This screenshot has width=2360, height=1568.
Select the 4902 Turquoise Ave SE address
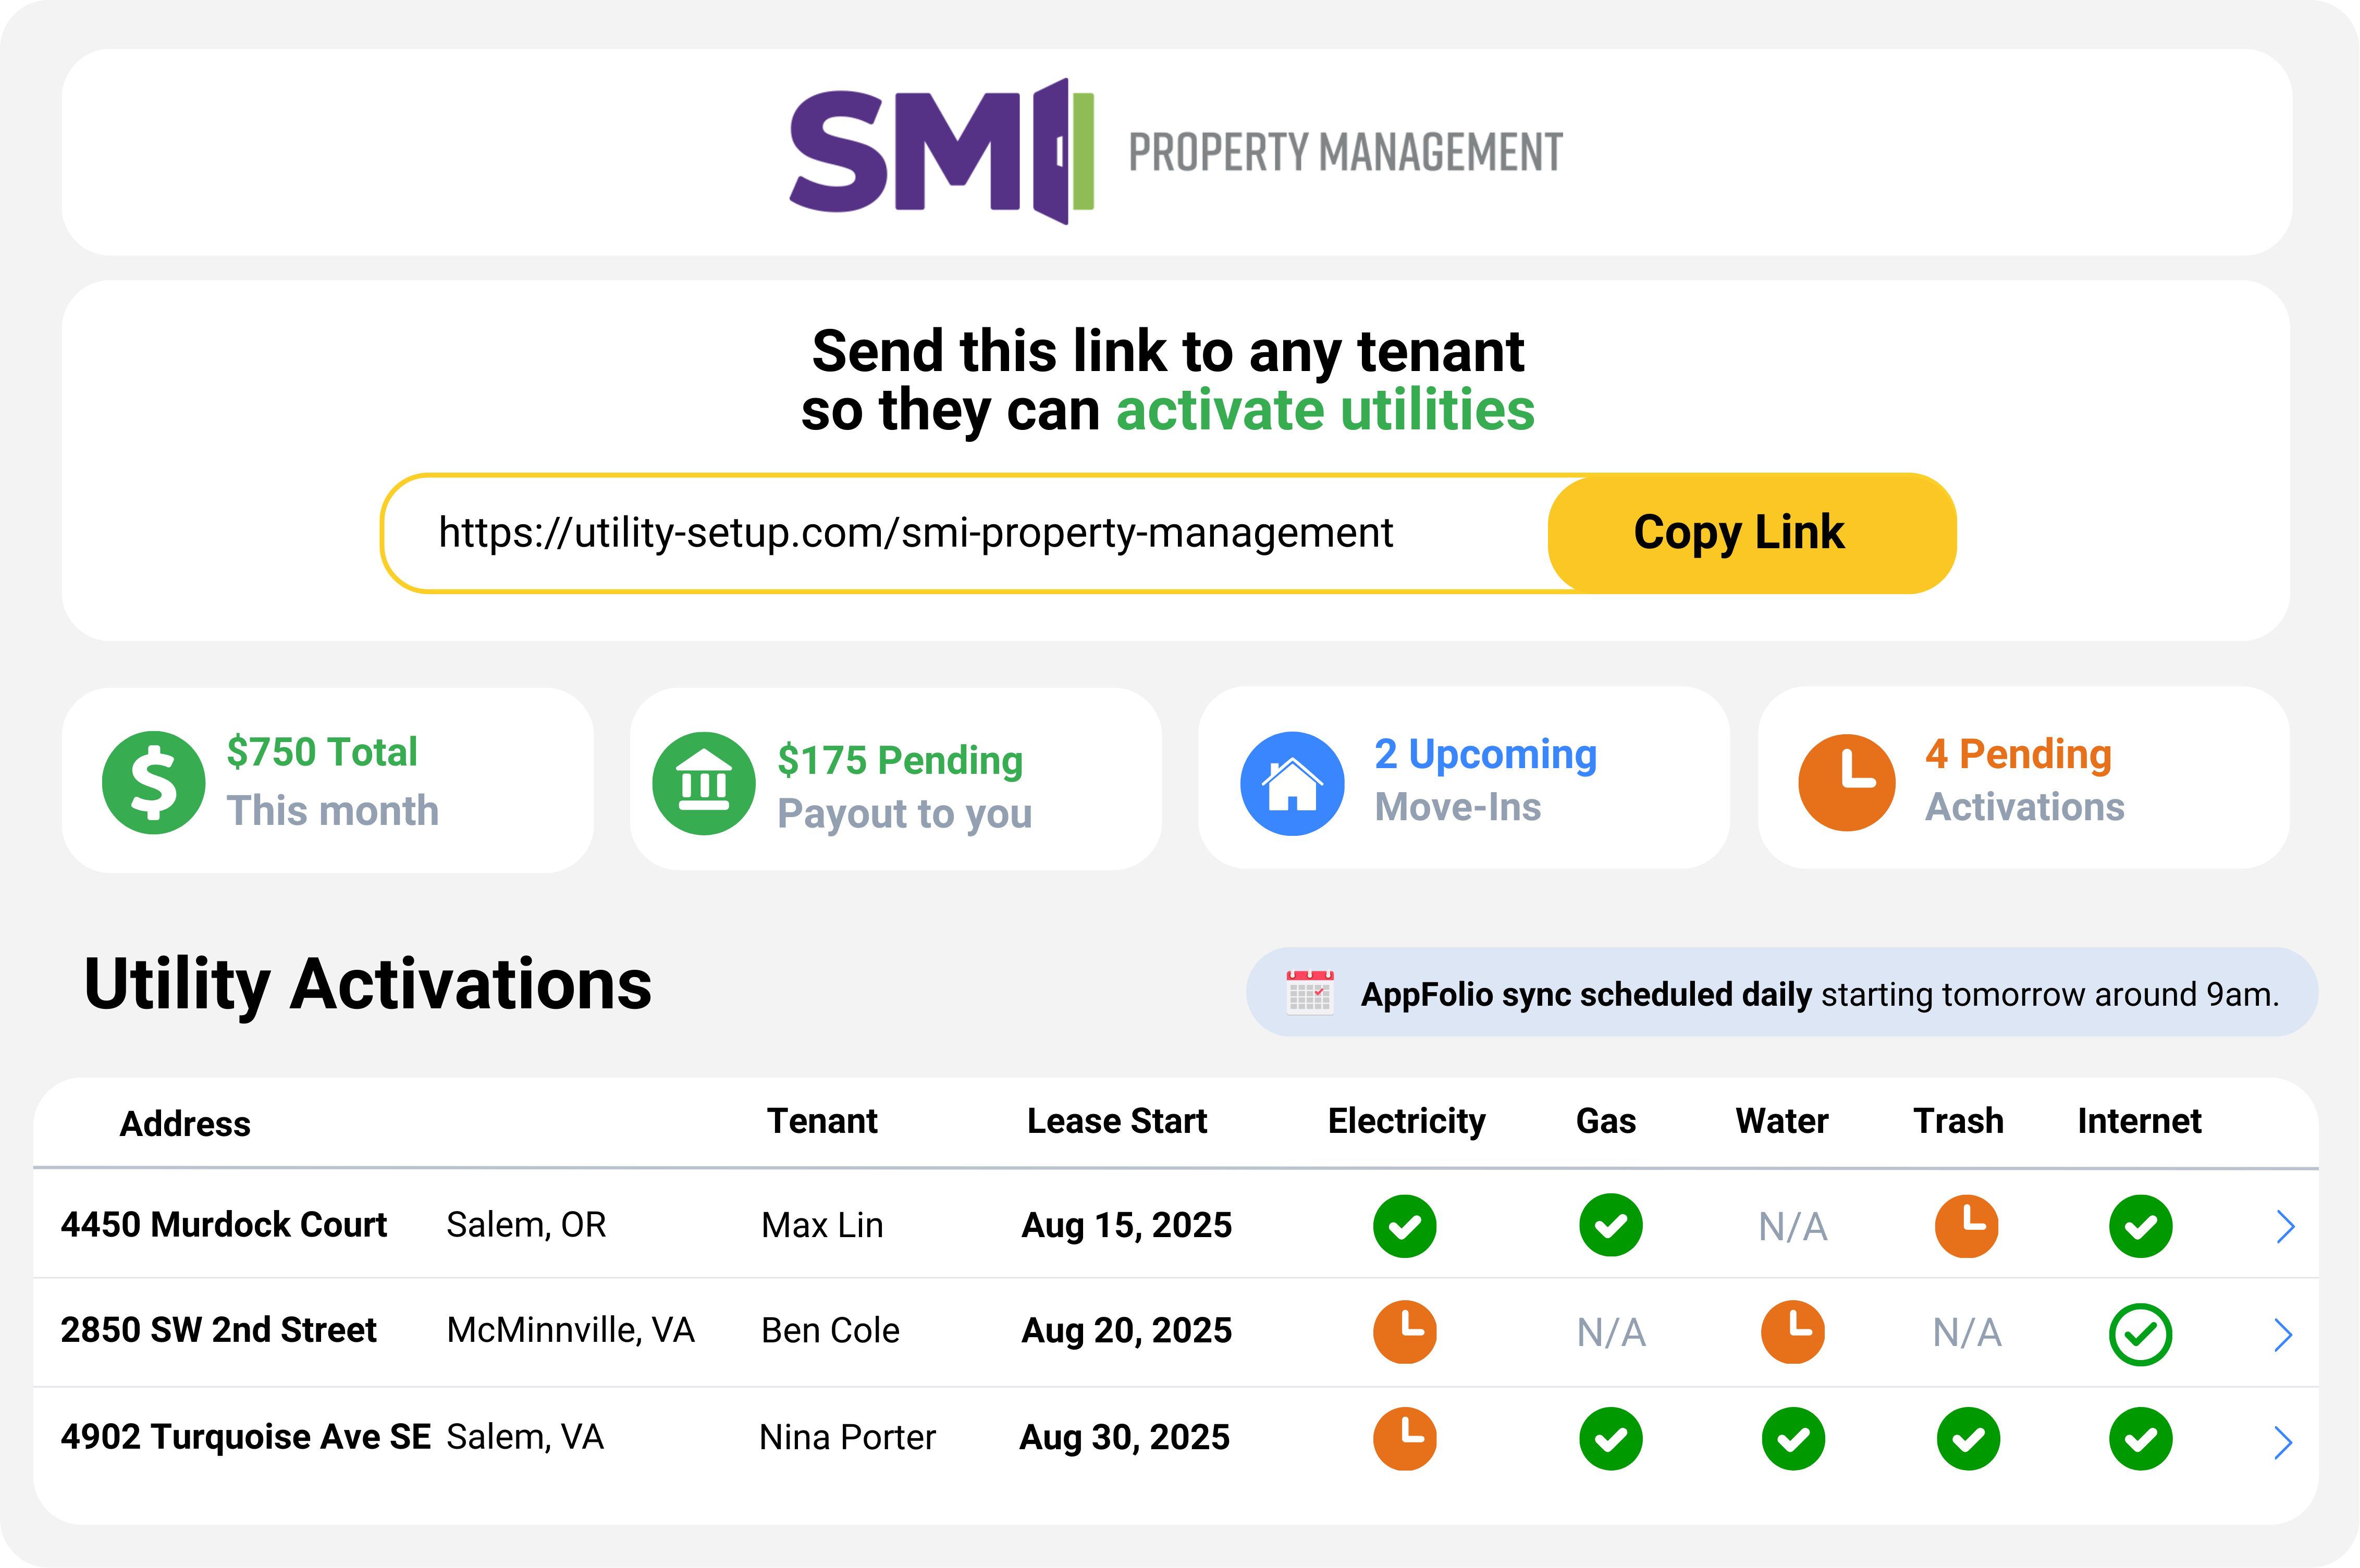click(246, 1437)
